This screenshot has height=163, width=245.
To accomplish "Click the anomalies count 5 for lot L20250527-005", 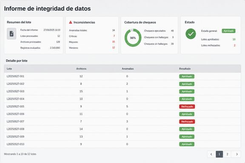I will [x=127, y=107].
